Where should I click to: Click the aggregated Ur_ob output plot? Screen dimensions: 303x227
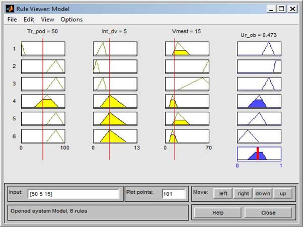coord(259,154)
